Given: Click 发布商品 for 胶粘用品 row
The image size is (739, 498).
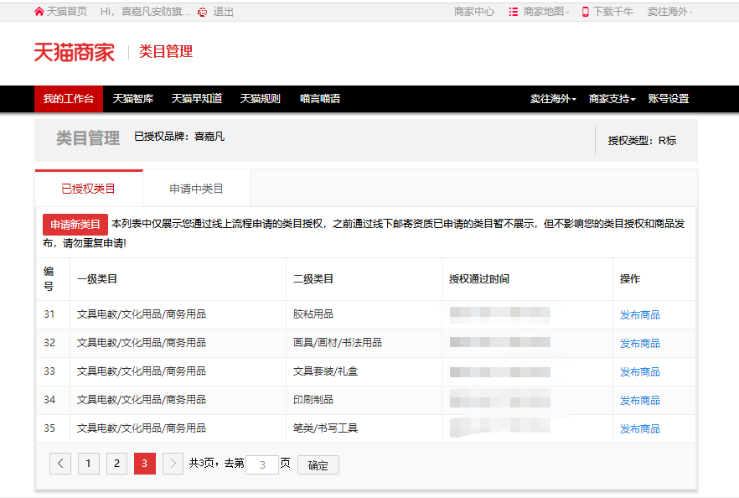Looking at the screenshot, I should coord(640,315).
